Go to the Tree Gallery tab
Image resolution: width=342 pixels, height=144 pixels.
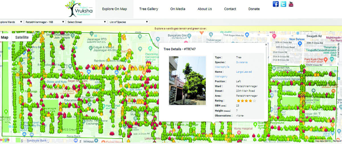pyautogui.click(x=148, y=9)
